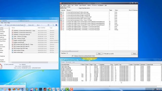The image size is (162, 91).
Task: Click the Pages column header in Batch & Print
Action: 111,10
